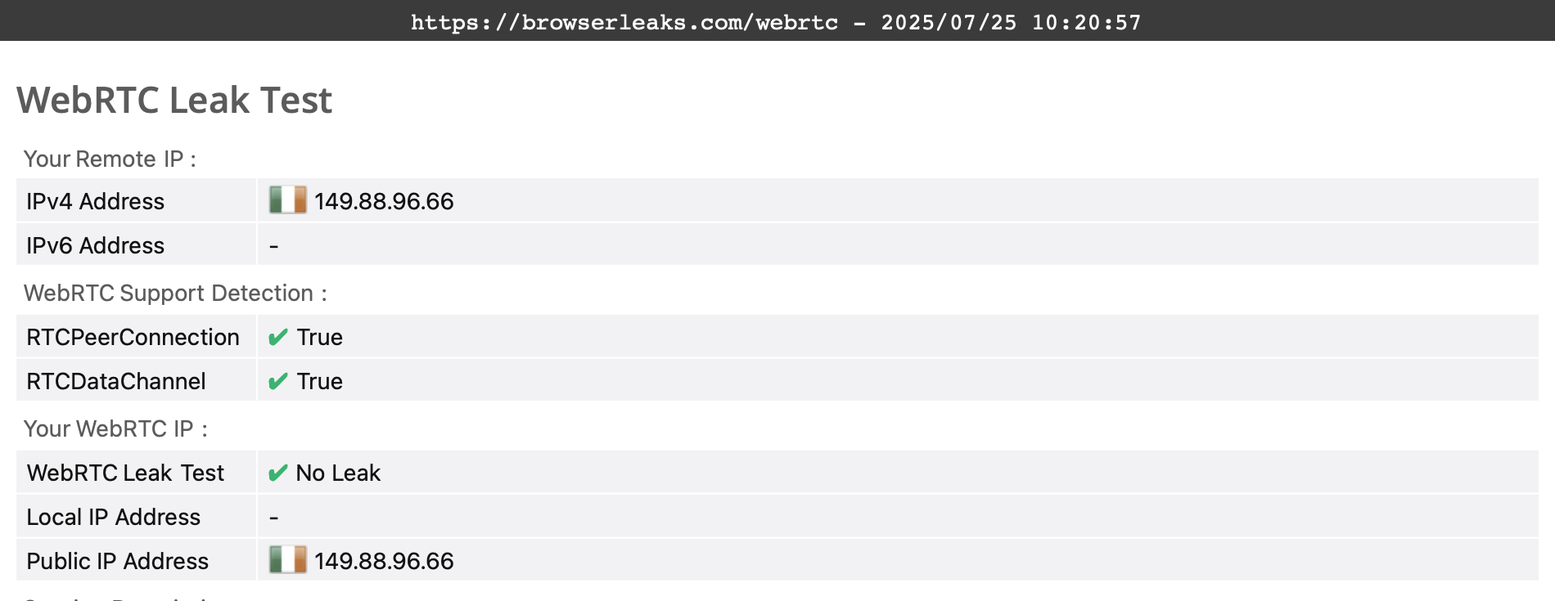Click the IPv4 Address row label

click(95, 201)
